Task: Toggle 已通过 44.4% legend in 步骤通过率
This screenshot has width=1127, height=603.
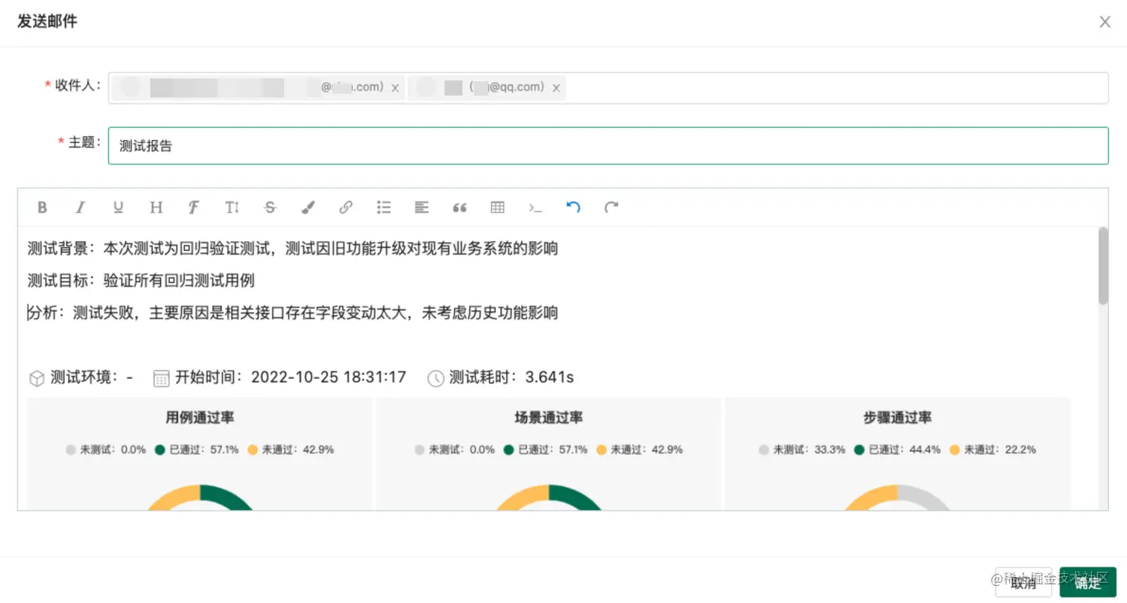Action: tap(897, 450)
